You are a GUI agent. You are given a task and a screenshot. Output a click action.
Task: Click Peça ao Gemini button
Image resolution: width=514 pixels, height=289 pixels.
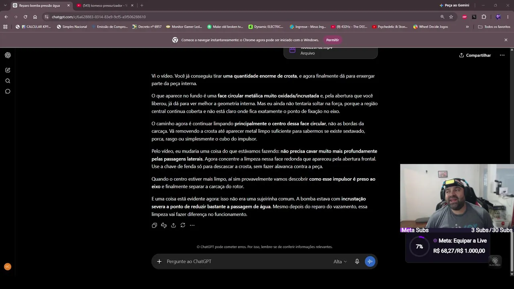[x=454, y=6]
